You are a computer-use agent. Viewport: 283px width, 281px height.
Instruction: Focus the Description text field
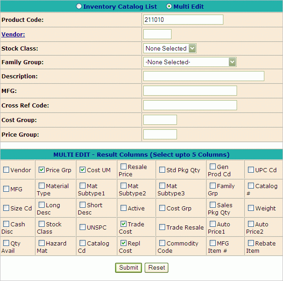click(203, 76)
